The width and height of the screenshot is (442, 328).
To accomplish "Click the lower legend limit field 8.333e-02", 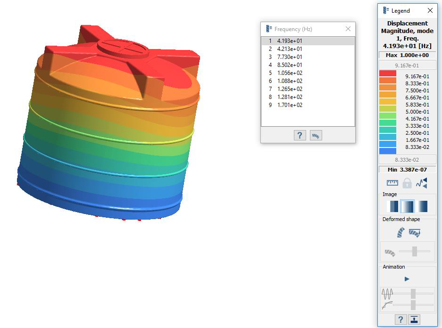I will 407,160.
